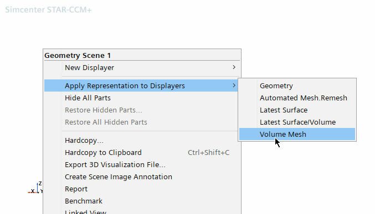The width and height of the screenshot is (375, 214).
Task: Open New Displayer submenu
Action: point(142,68)
